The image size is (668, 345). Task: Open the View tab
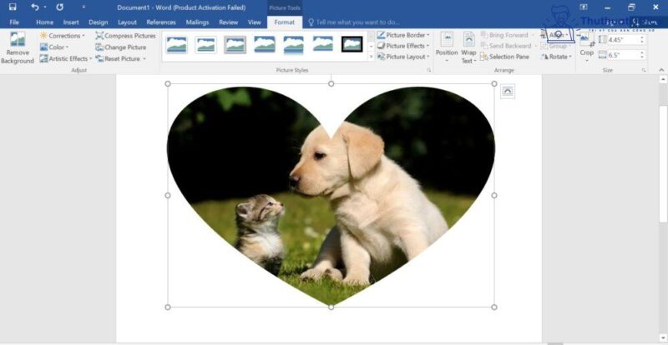[255, 22]
